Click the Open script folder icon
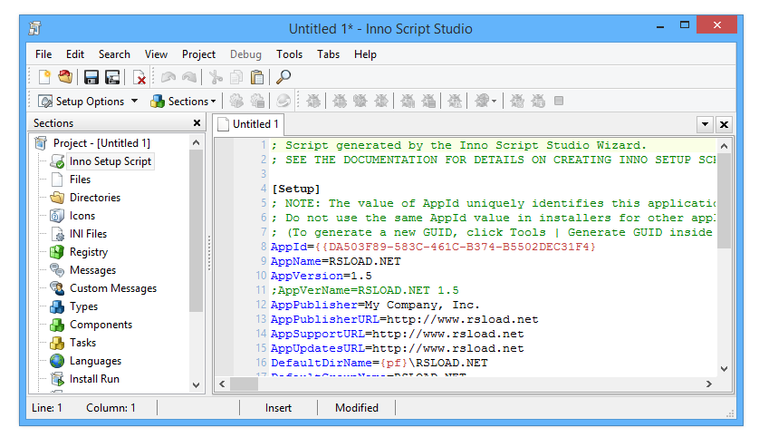759x447 pixels. [65, 77]
